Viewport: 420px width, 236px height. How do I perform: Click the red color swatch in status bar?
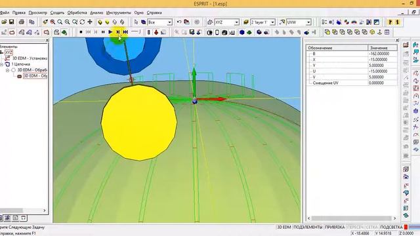coord(406,227)
